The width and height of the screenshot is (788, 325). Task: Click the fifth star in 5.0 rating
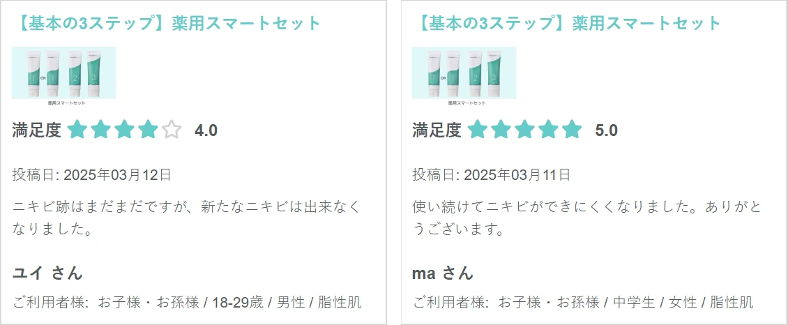pyautogui.click(x=571, y=130)
